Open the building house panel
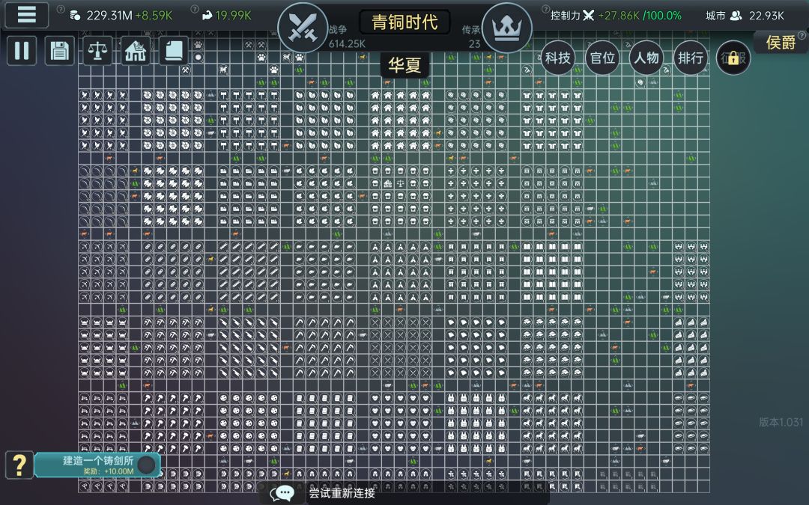The width and height of the screenshot is (809, 505). pos(135,51)
